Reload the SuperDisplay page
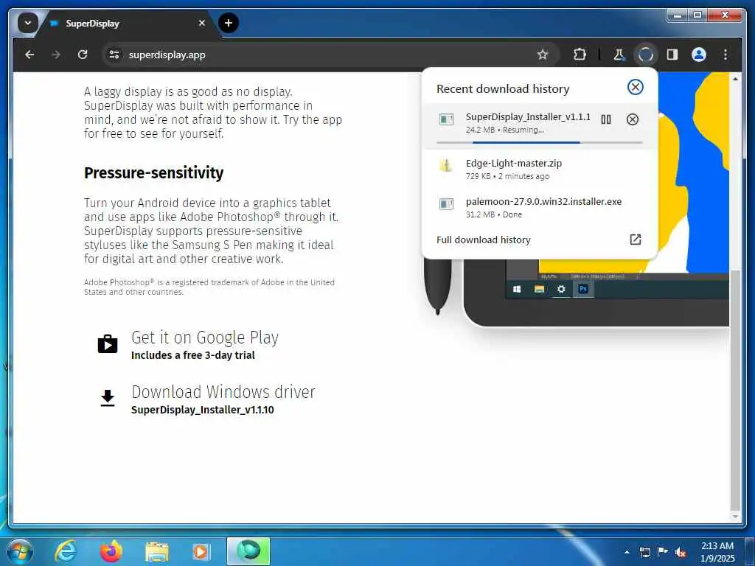Screen dimensions: 755x566 click(x=83, y=55)
